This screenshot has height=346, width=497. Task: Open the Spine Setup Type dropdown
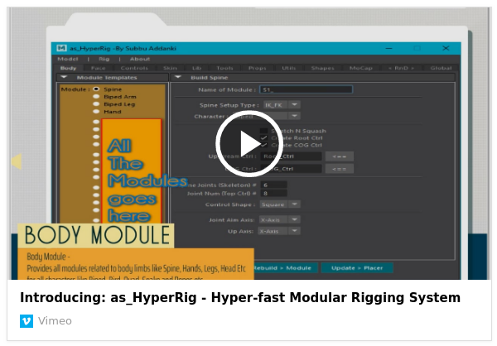[x=282, y=105]
